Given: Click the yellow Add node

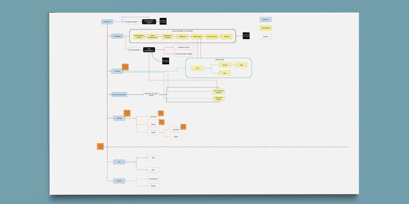Looking at the screenshot, I should tap(197, 68).
